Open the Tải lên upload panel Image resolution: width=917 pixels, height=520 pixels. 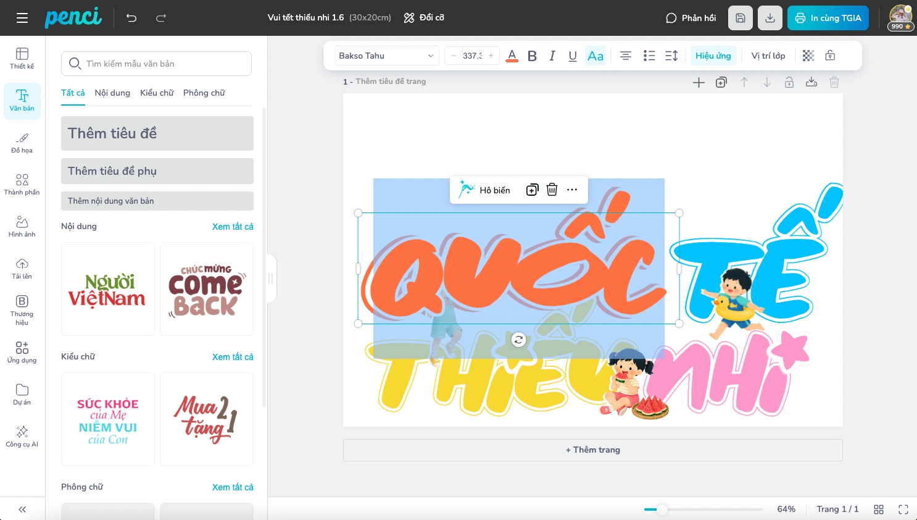click(x=22, y=269)
